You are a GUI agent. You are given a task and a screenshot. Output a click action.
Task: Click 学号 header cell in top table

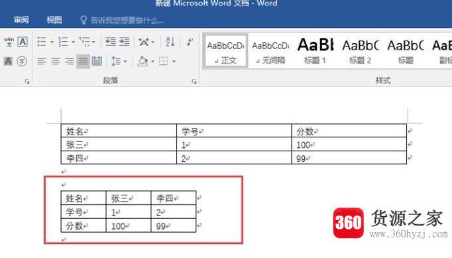coord(234,131)
